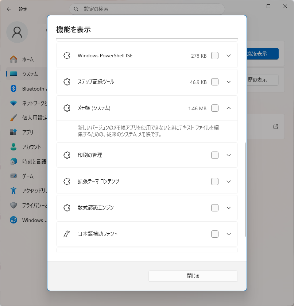
Task: Expand the ステップ記録ツール details chevron
Action: [x=229, y=82]
